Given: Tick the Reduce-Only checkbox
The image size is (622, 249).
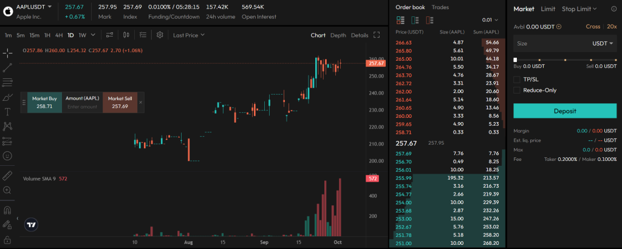Looking at the screenshot, I should pyautogui.click(x=517, y=90).
